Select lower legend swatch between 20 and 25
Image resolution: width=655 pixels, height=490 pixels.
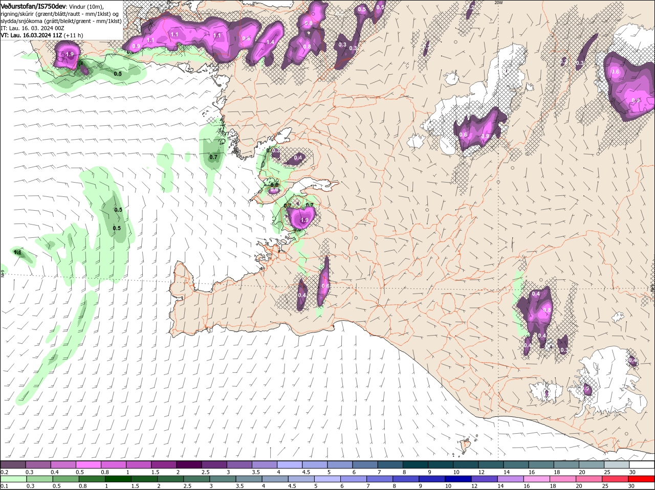[591, 479]
